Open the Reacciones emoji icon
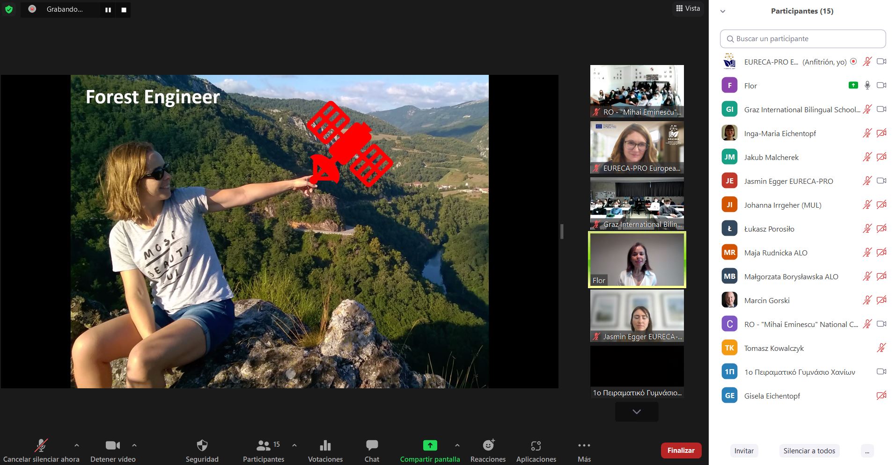Image resolution: width=896 pixels, height=465 pixels. click(488, 445)
